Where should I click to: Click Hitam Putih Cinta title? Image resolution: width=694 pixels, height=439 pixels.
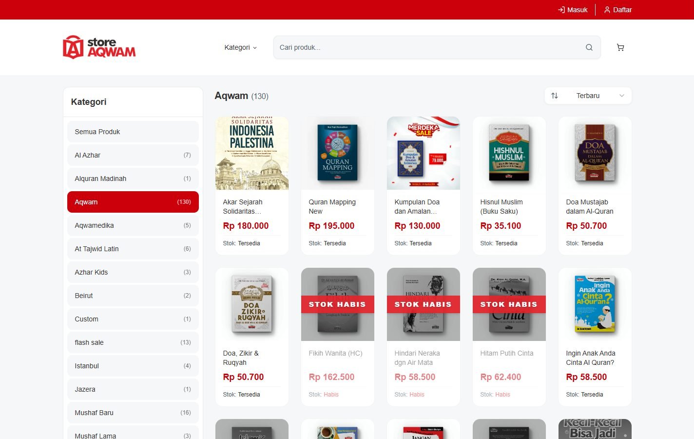tap(507, 353)
